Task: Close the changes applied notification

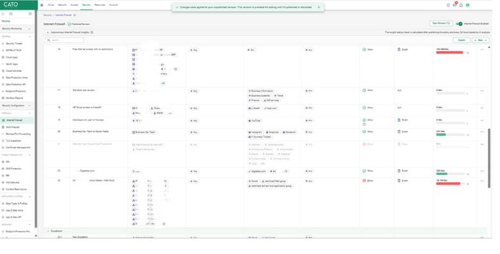Action: point(319,7)
